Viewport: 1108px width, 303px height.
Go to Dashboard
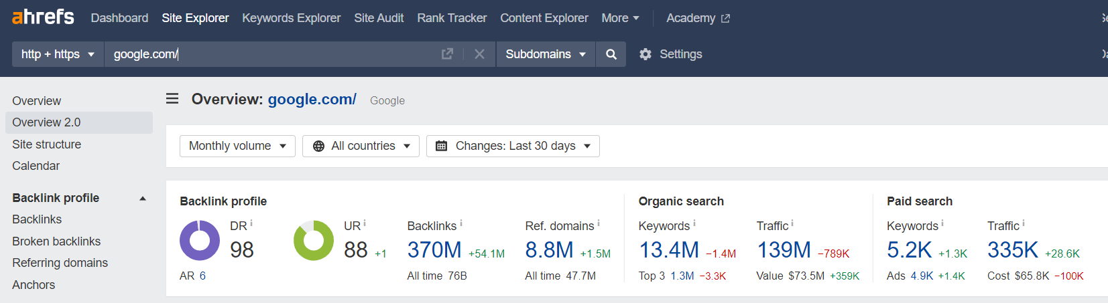pos(119,18)
